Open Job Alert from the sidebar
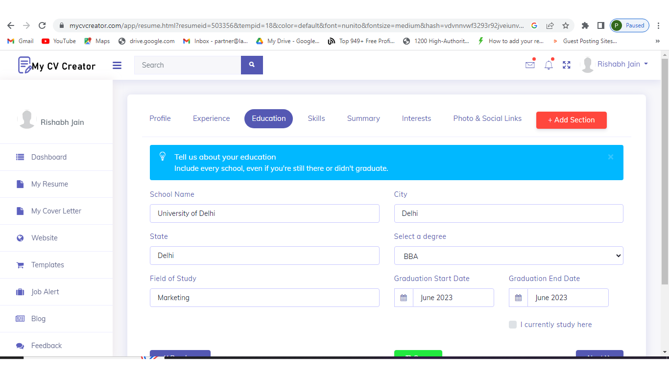669x376 pixels. pos(45,292)
